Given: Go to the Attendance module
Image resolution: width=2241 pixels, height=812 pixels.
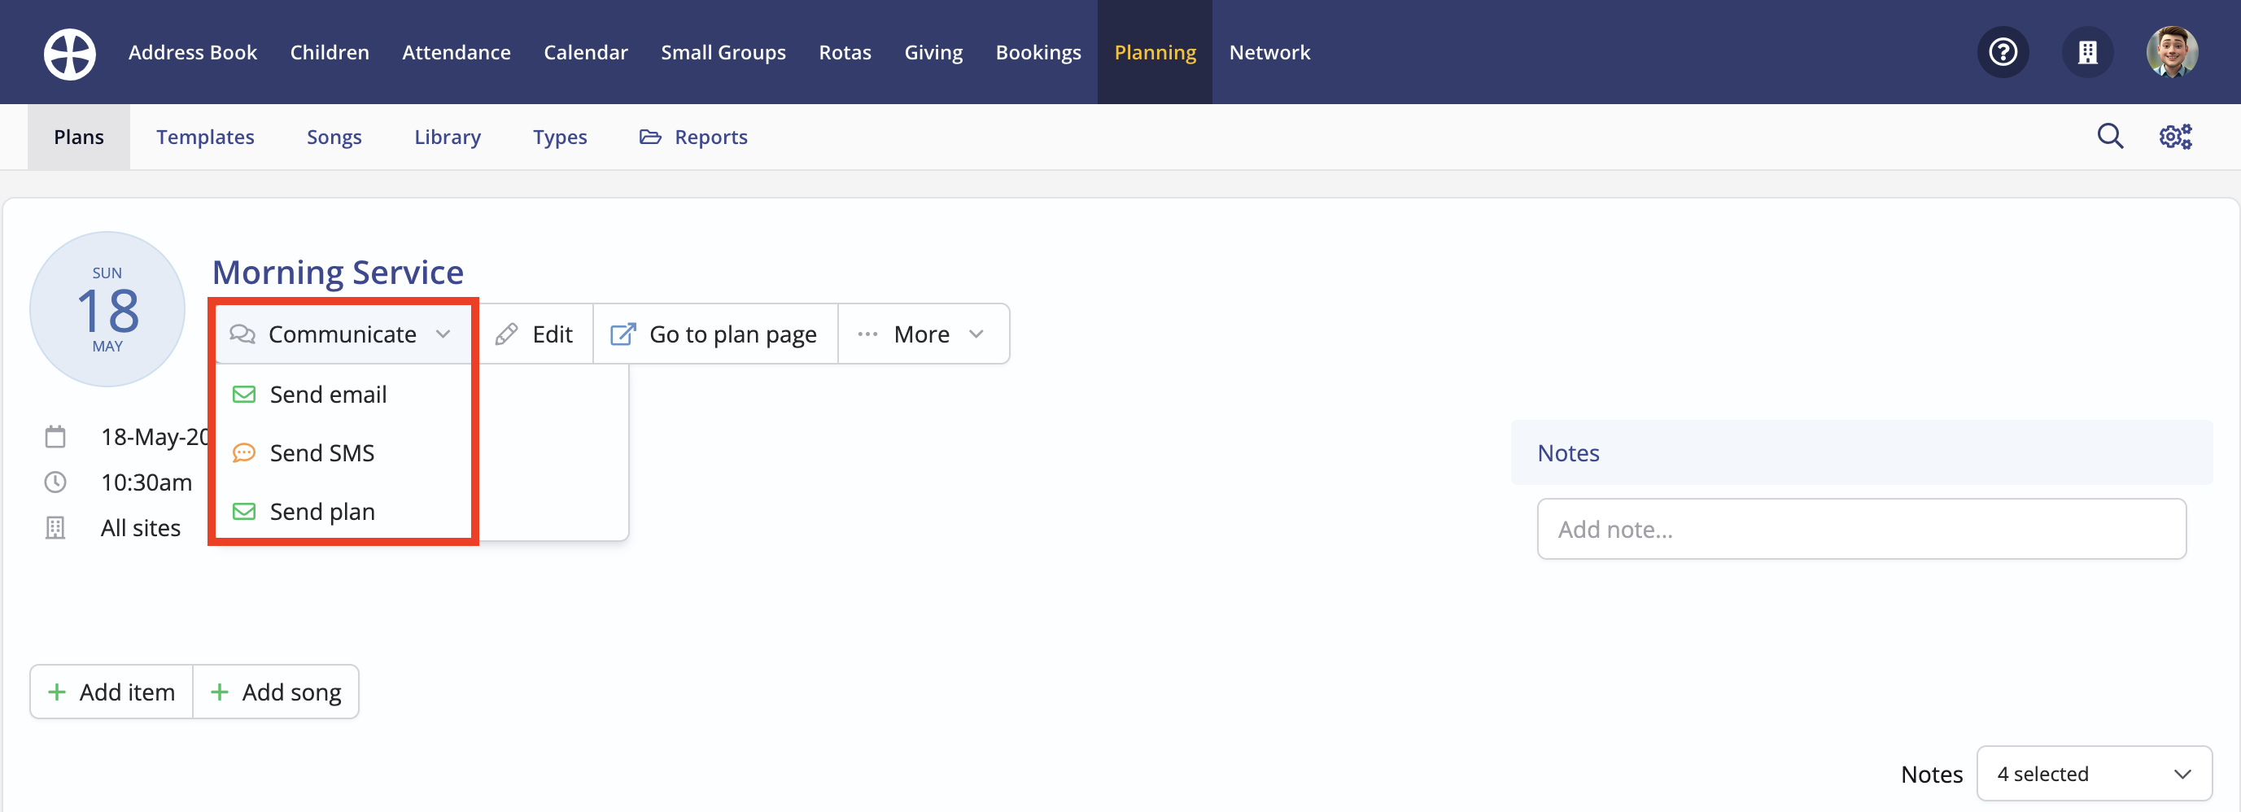Looking at the screenshot, I should tap(456, 52).
